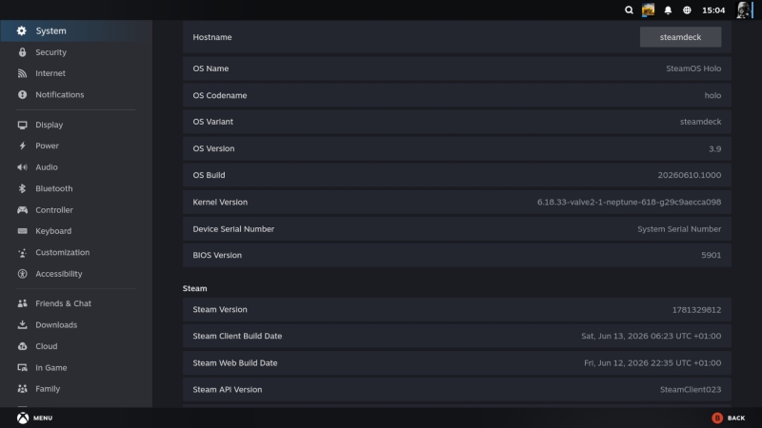762x428 pixels.
Task: Switch to Display settings label
Action: coord(50,125)
